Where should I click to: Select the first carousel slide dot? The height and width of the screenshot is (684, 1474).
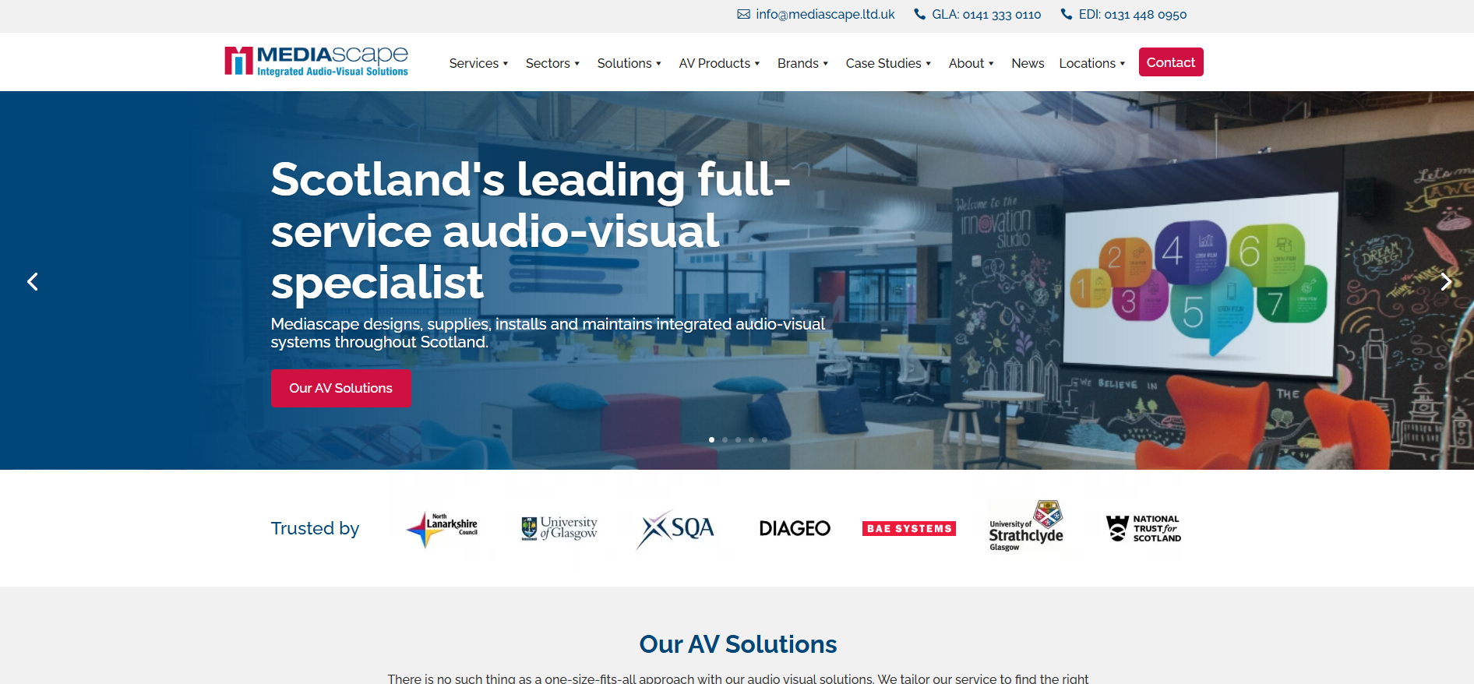(x=711, y=440)
